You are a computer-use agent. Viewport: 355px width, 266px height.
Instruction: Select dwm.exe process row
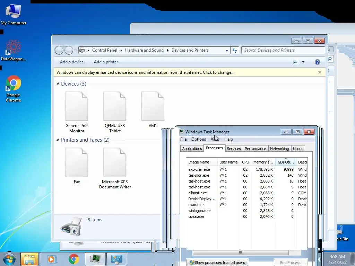point(247,205)
